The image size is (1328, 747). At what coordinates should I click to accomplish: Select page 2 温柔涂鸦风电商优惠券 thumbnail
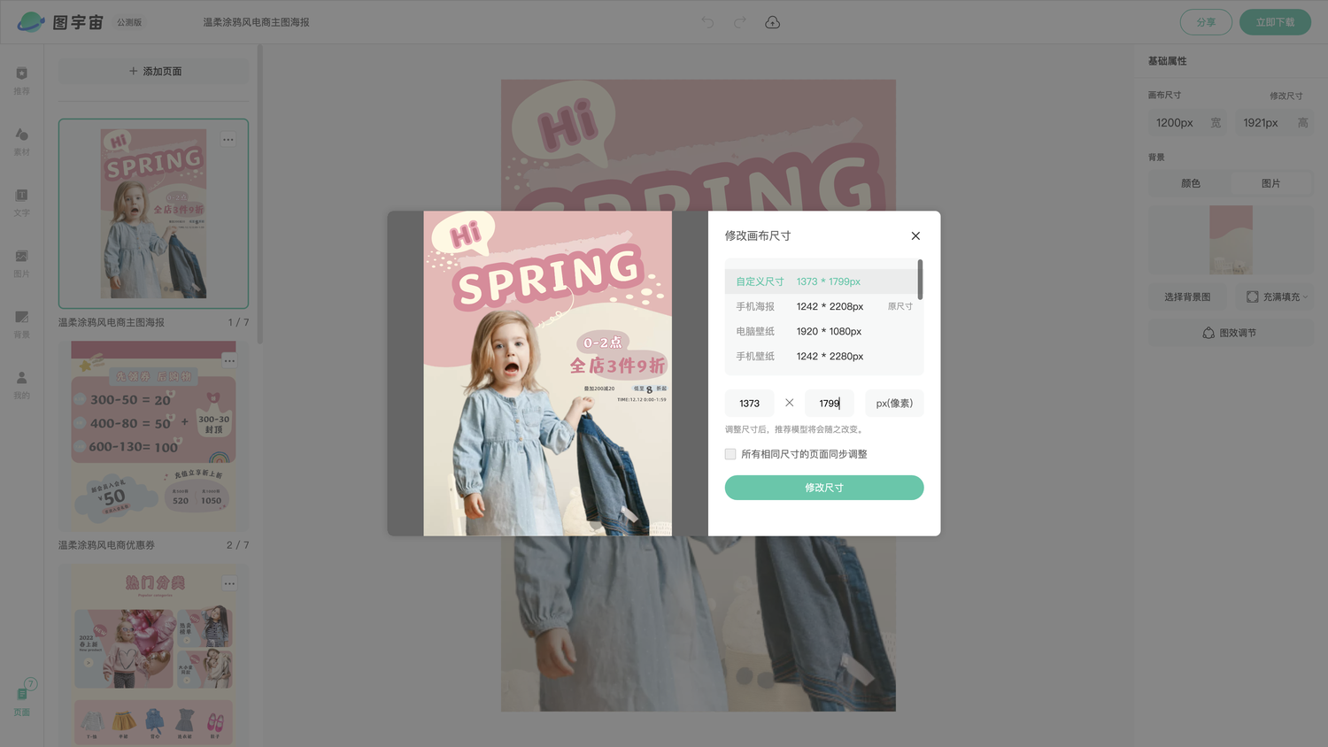tap(154, 436)
